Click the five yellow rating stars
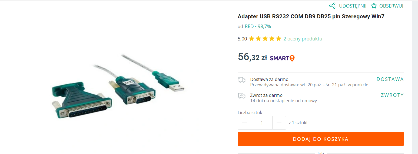418x154 pixels. pyautogui.click(x=265, y=39)
